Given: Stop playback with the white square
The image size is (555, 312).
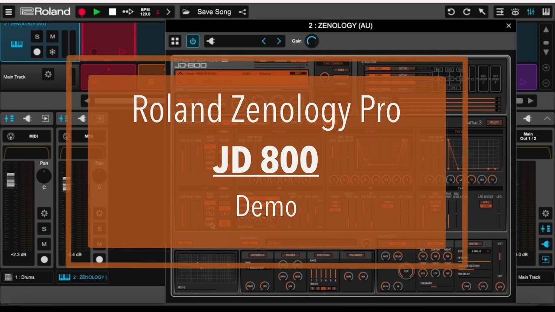Looking at the screenshot, I should point(112,12).
